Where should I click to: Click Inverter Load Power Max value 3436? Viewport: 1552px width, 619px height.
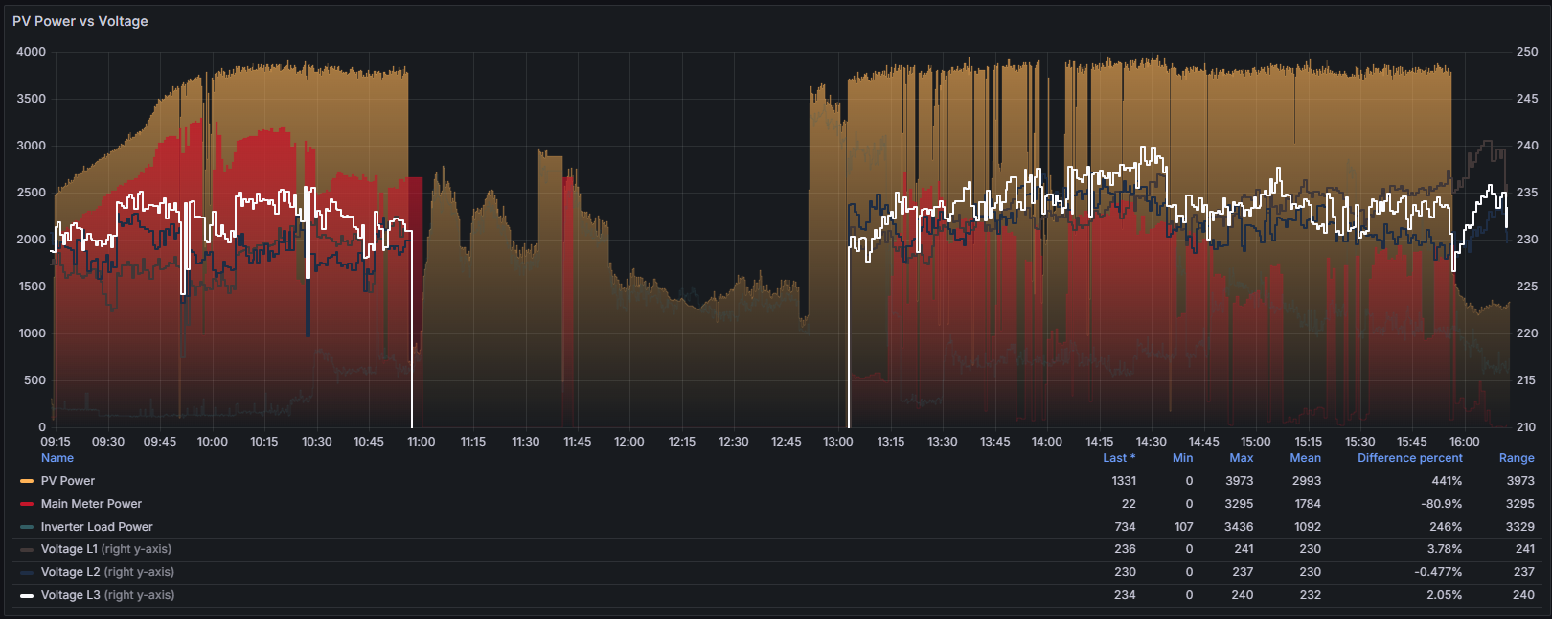point(1240,527)
